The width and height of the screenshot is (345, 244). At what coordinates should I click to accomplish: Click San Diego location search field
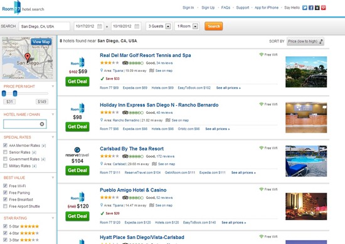[x=45, y=26]
